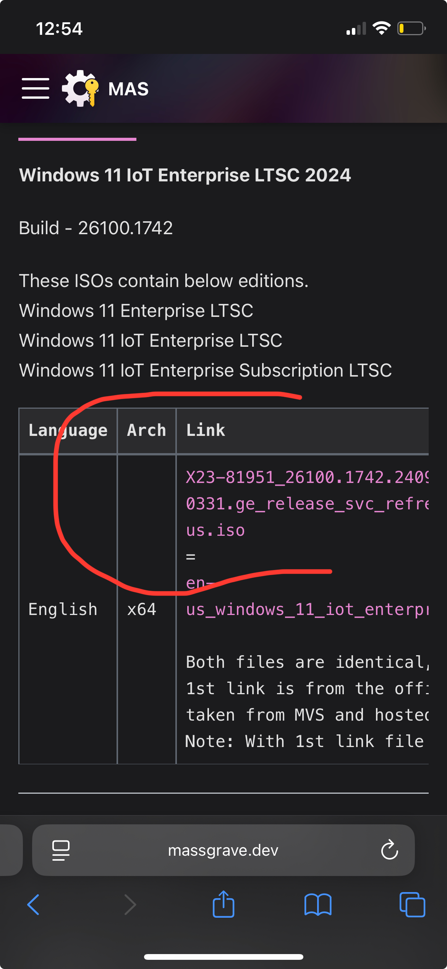Open the X23-81951_26100.1742 ISO download link
The height and width of the screenshot is (969, 447).
click(307, 504)
